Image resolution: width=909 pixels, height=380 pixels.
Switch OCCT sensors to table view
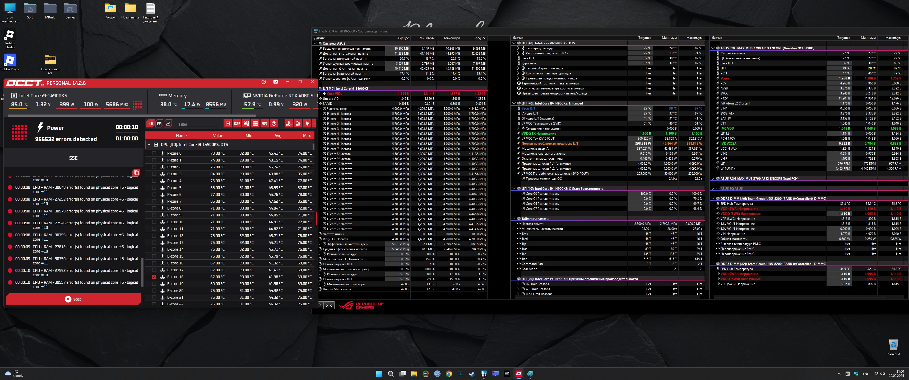[x=160, y=123]
